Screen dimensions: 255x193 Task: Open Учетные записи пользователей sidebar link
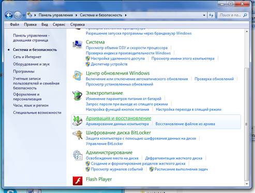(36, 83)
